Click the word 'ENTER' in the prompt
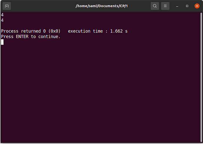The height and width of the screenshot is (144, 203). tap(22, 37)
